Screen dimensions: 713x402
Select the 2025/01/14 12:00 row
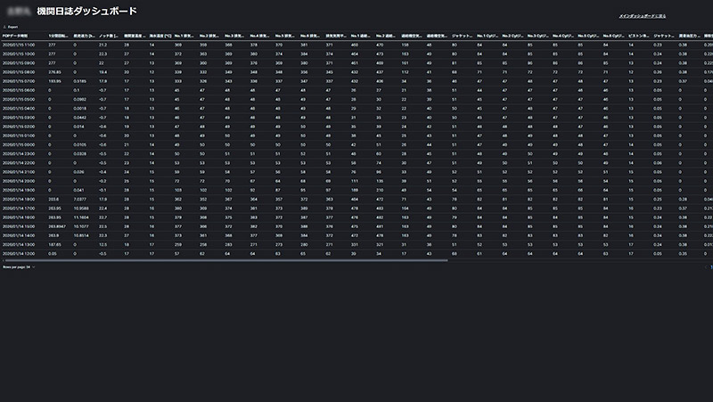pyautogui.click(x=19, y=253)
